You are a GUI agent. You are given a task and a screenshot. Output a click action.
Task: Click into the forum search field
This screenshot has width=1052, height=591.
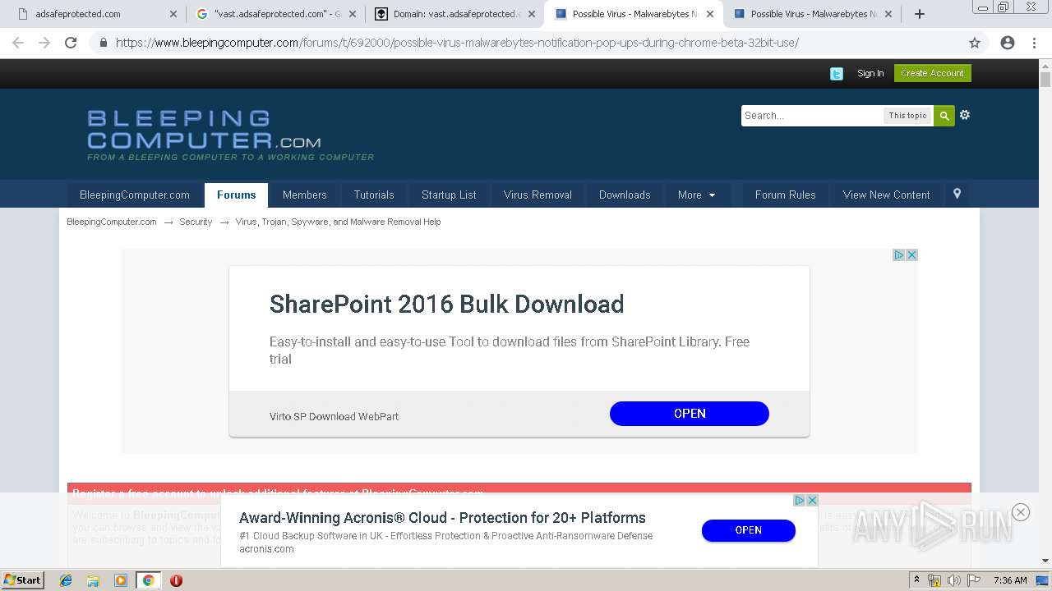click(812, 116)
